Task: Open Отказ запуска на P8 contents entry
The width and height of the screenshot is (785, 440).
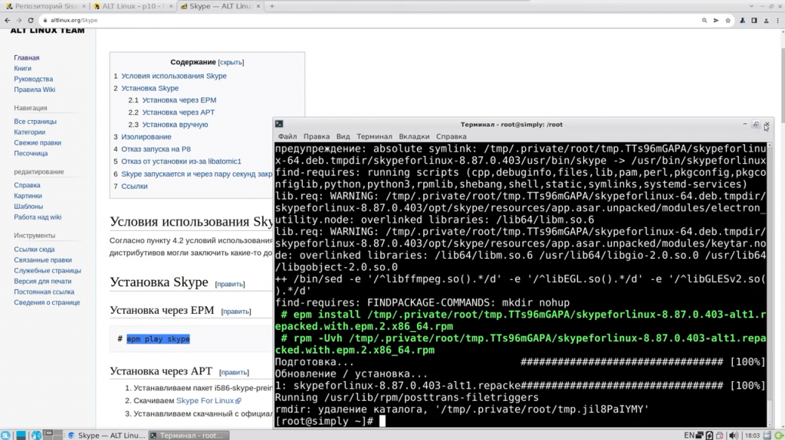Action: (156, 149)
